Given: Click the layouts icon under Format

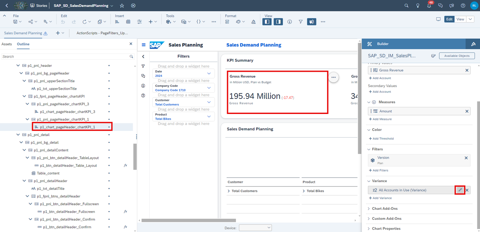Looking at the screenshot, I should pyautogui.click(x=227, y=22).
